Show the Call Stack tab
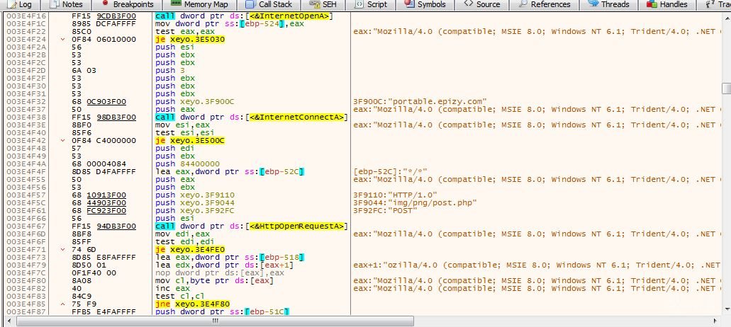This screenshot has width=731, height=327. pos(269,5)
